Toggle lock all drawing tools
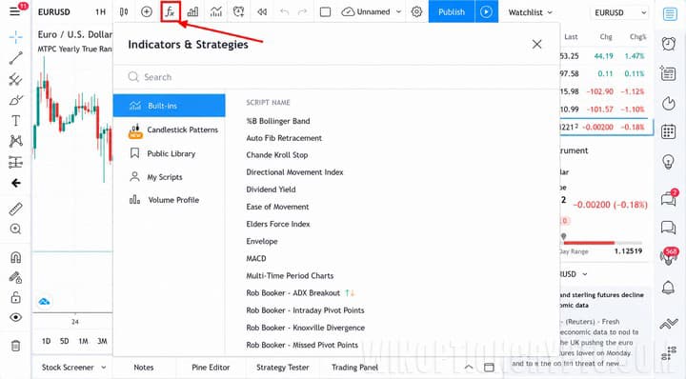This screenshot has height=379, width=686. click(x=16, y=297)
